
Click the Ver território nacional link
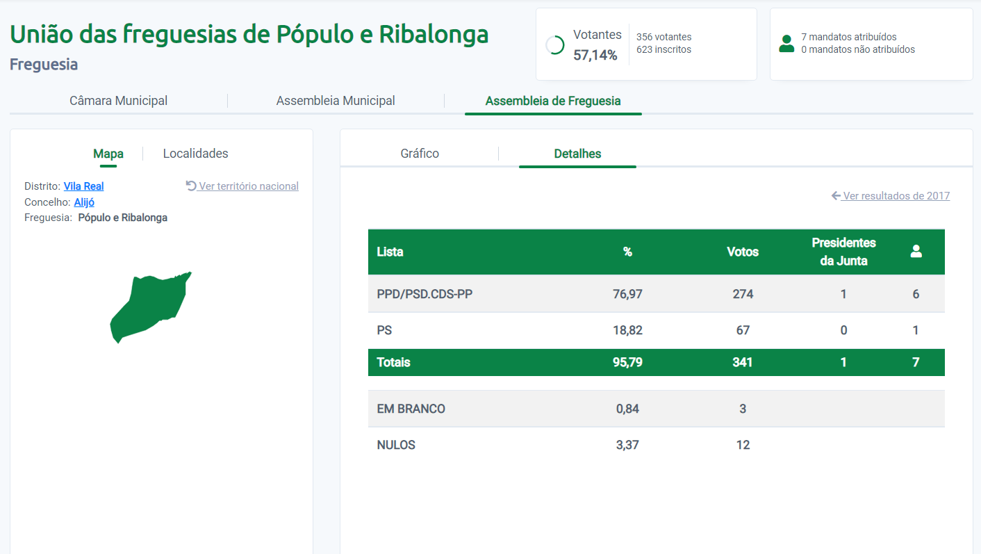click(x=249, y=186)
